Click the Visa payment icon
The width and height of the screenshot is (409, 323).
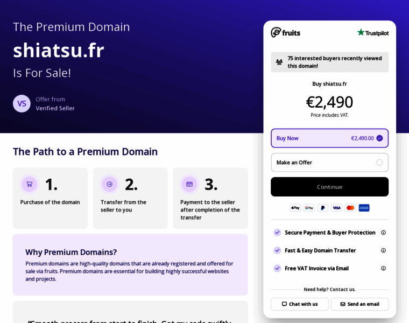(336, 208)
